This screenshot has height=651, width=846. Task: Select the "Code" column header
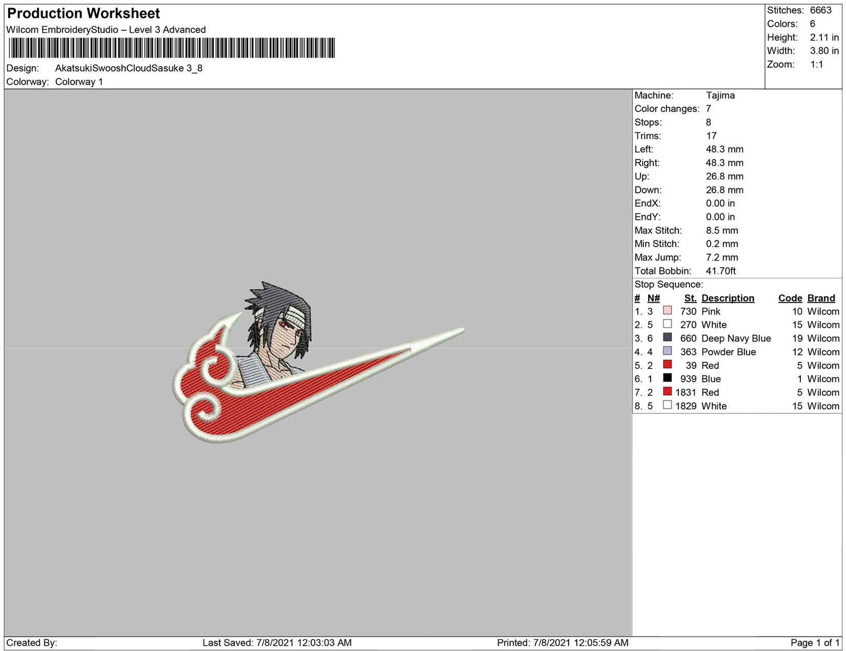790,298
